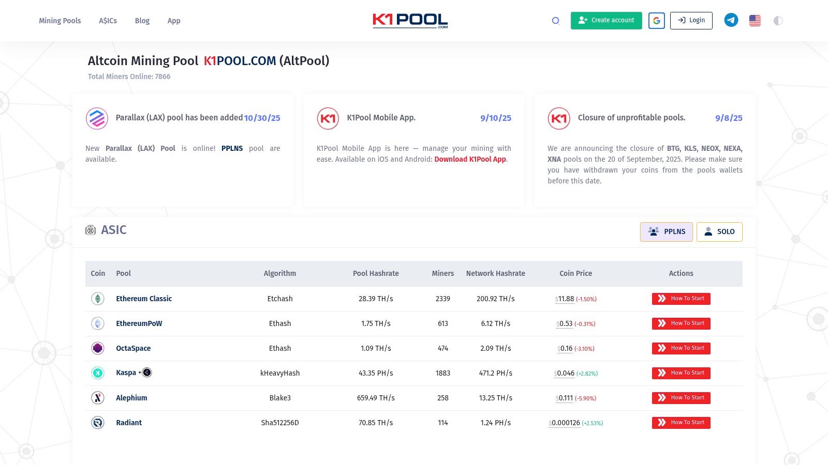Viewport: 828px width, 465px height.
Task: Click the Radiant coin icon
Action: [x=98, y=423]
